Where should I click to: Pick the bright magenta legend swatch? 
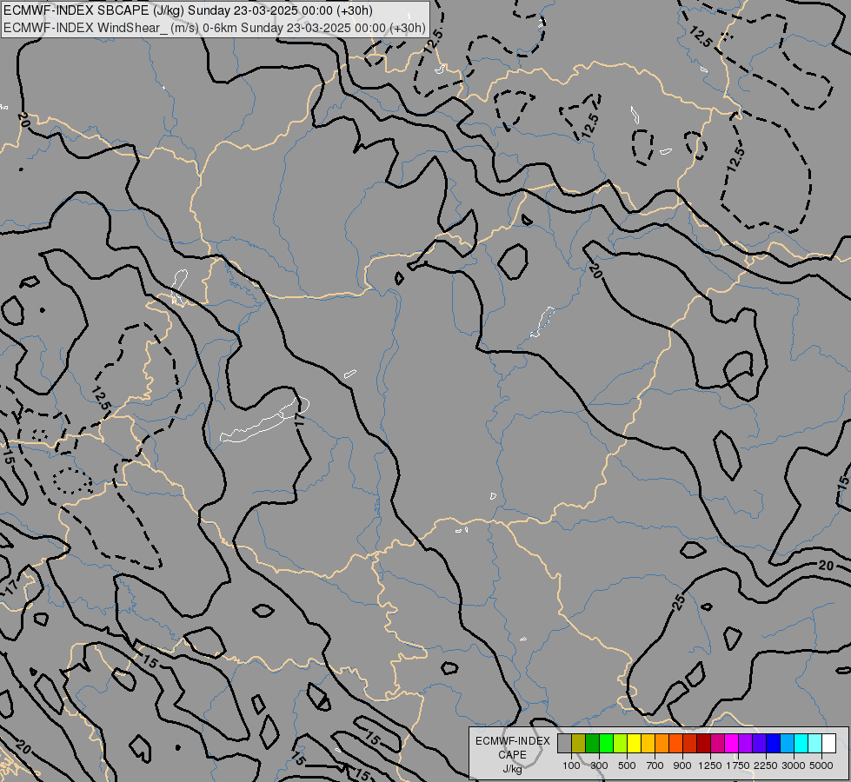tap(731, 743)
